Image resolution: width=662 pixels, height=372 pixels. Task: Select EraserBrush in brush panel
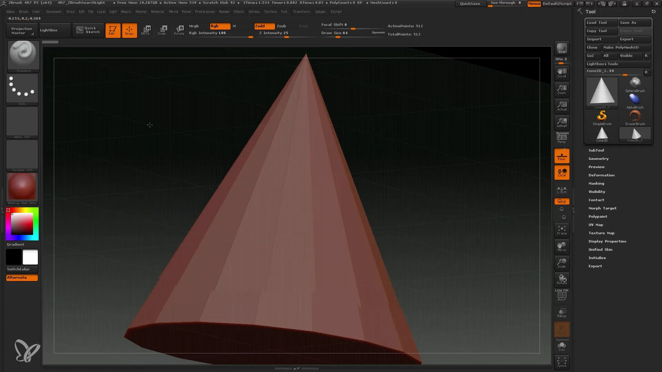coord(635,116)
